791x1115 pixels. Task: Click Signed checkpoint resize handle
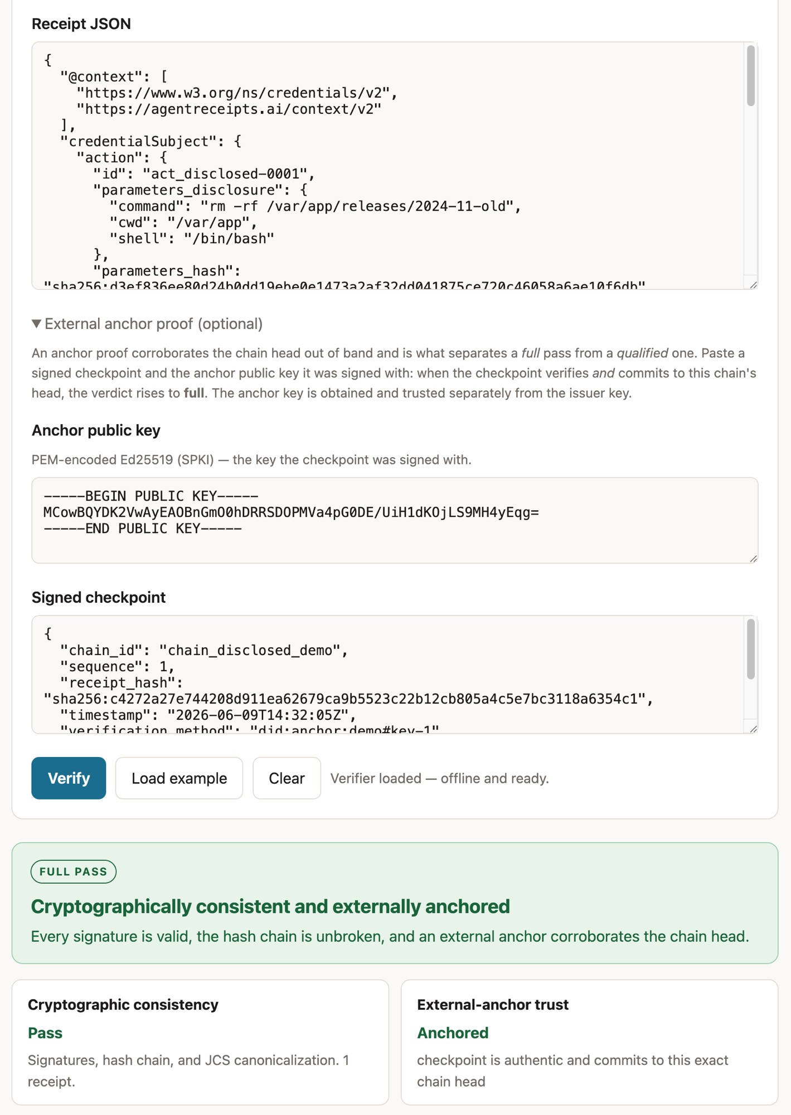pyautogui.click(x=753, y=729)
